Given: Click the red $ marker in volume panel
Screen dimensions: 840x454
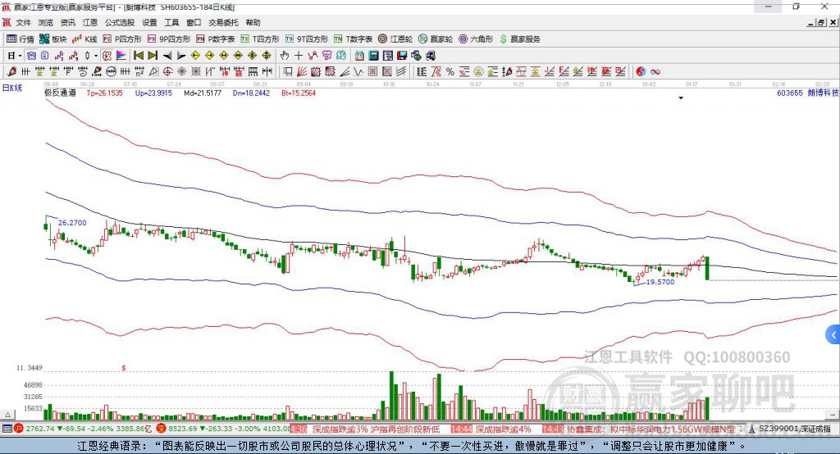Looking at the screenshot, I should pyautogui.click(x=124, y=368).
